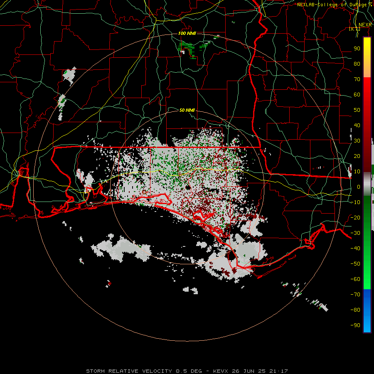The width and height of the screenshot is (374, 374).
Task: Select the 40 value on velocity scale
Action: (357, 125)
